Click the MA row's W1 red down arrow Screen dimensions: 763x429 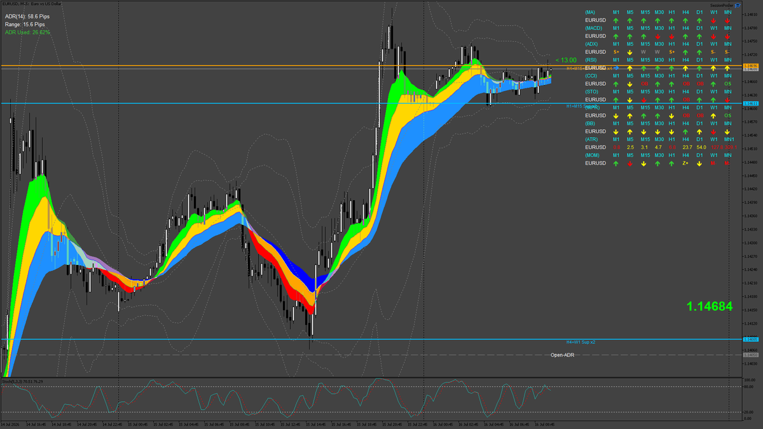[x=713, y=20]
